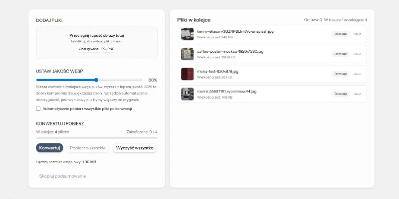This screenshot has width=399, height=199.
Task: Click the Pobierz wszystkie button
Action: (87, 148)
